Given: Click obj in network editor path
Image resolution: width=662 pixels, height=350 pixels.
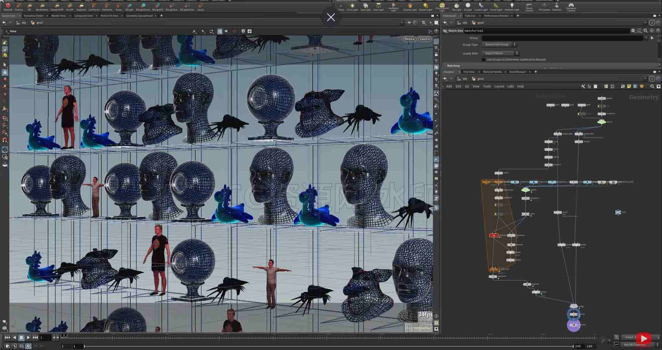Looking at the screenshot, I should (464, 79).
